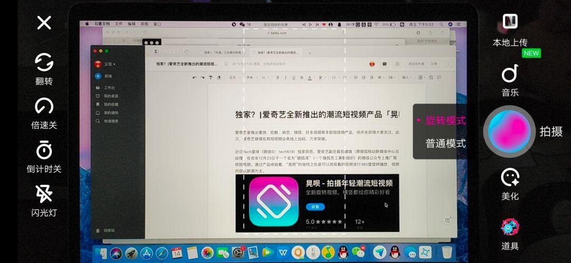Click the 晃呗 app icon image

click(x=273, y=202)
